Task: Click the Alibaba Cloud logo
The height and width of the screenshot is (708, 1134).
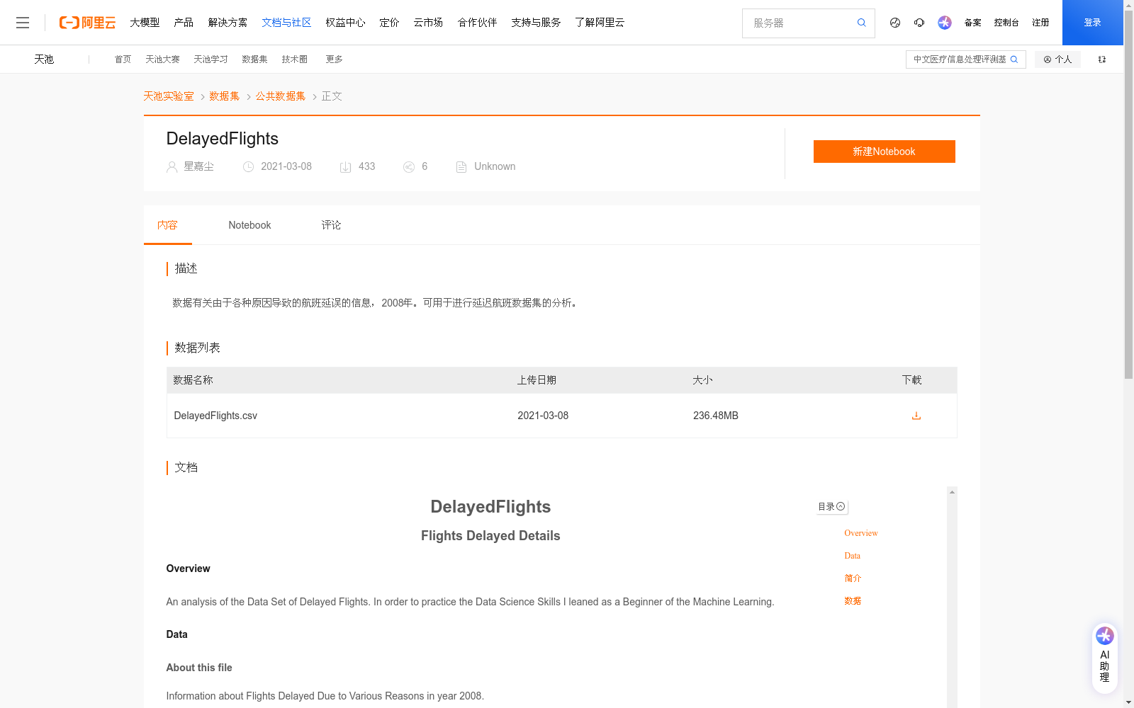Action: coord(87,23)
